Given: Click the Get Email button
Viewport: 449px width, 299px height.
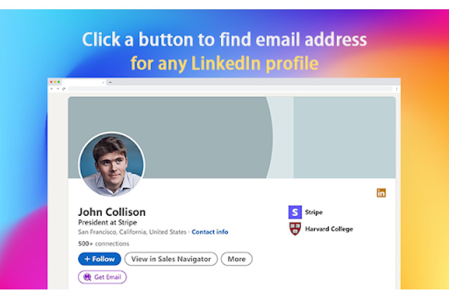Looking at the screenshot, I should [x=102, y=277].
